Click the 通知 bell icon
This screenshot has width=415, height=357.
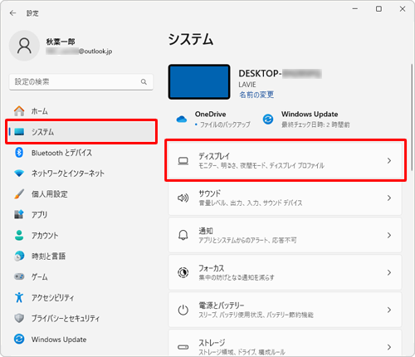[x=183, y=235]
